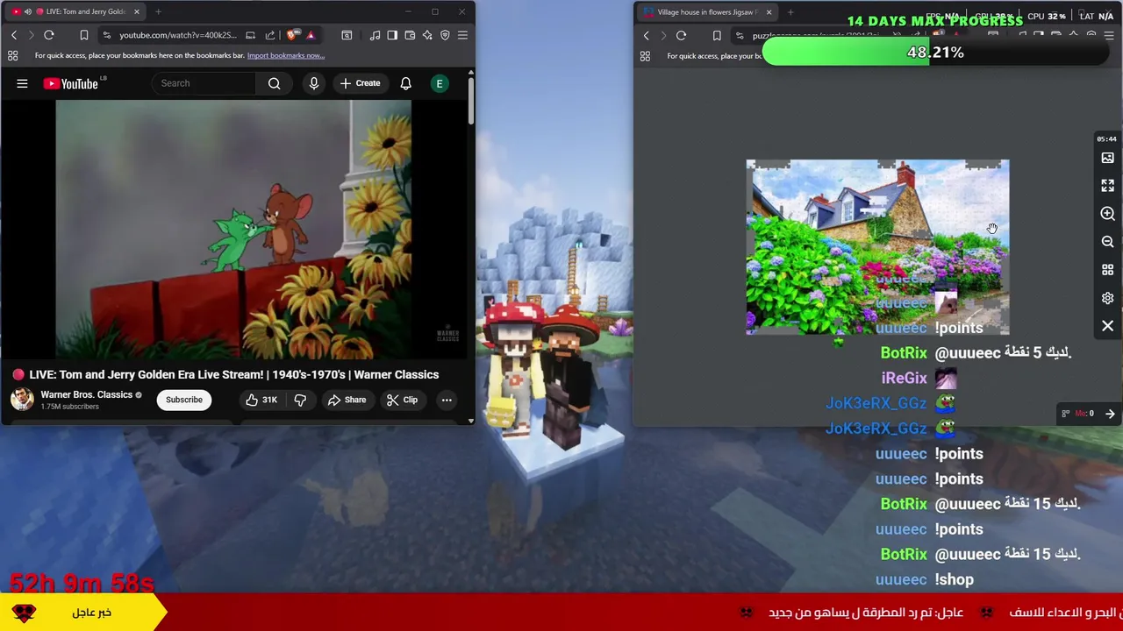Toggle puzzle fullscreen mode
The height and width of the screenshot is (631, 1123).
click(1107, 186)
